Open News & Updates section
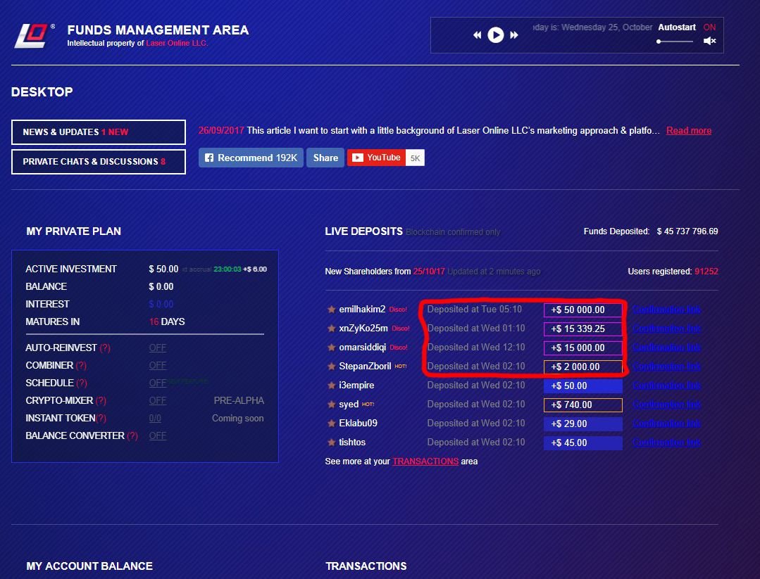 [99, 132]
